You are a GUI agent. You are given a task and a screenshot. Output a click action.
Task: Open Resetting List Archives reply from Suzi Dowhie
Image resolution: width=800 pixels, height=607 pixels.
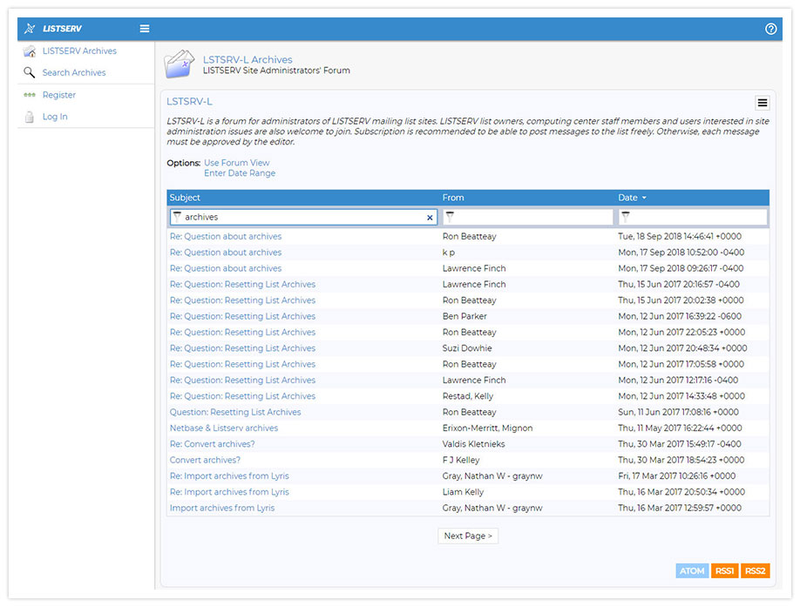242,348
